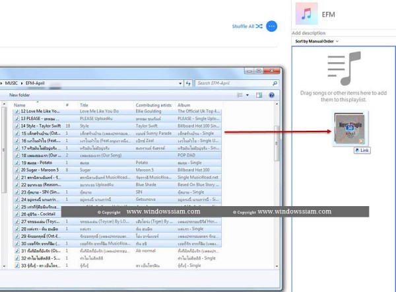Select the file 14 Style - Taylor Swift

tap(38, 125)
